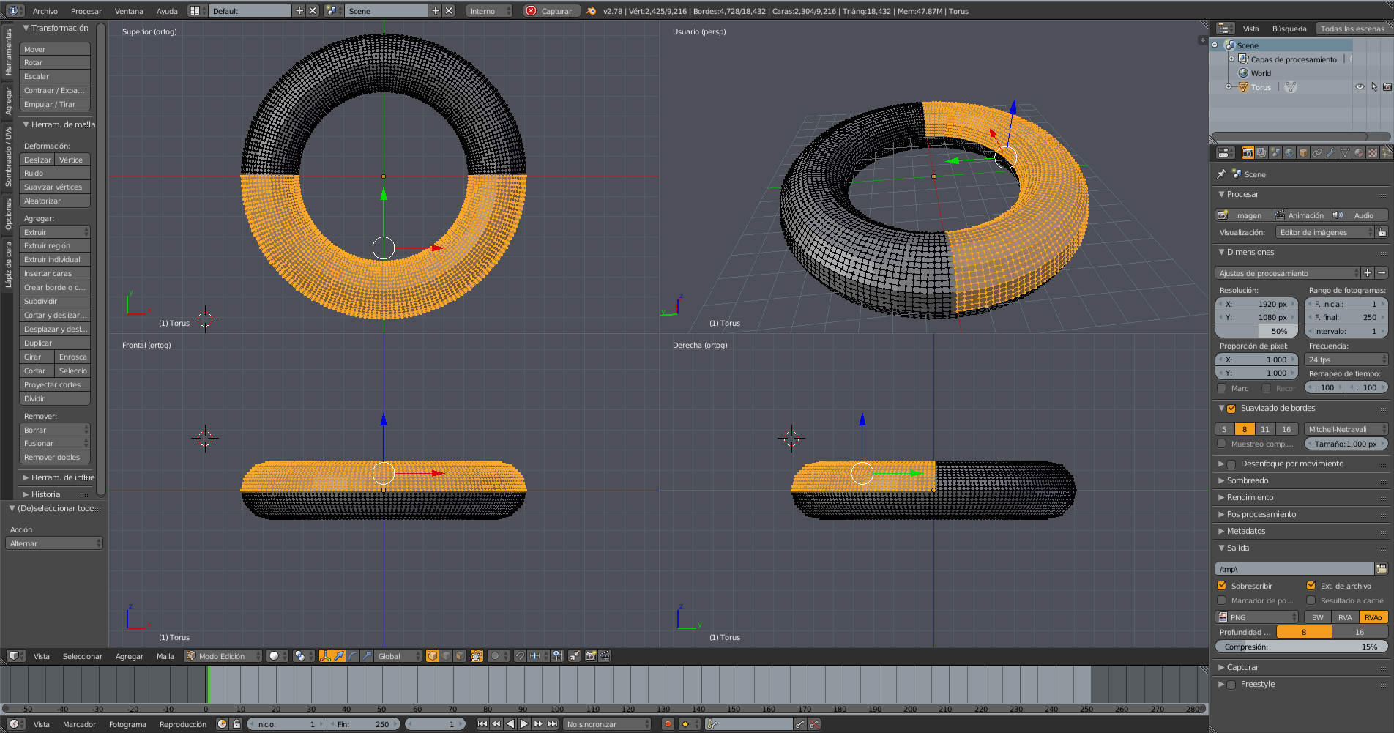Viewport: 1394px width, 733px height.
Task: Switch to face select mode icon
Action: pos(459,656)
